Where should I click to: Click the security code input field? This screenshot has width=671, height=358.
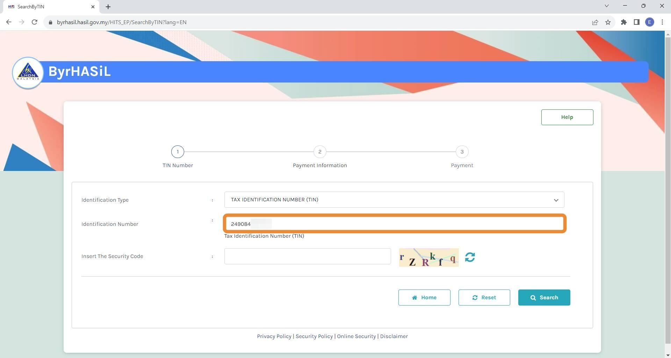tap(308, 256)
